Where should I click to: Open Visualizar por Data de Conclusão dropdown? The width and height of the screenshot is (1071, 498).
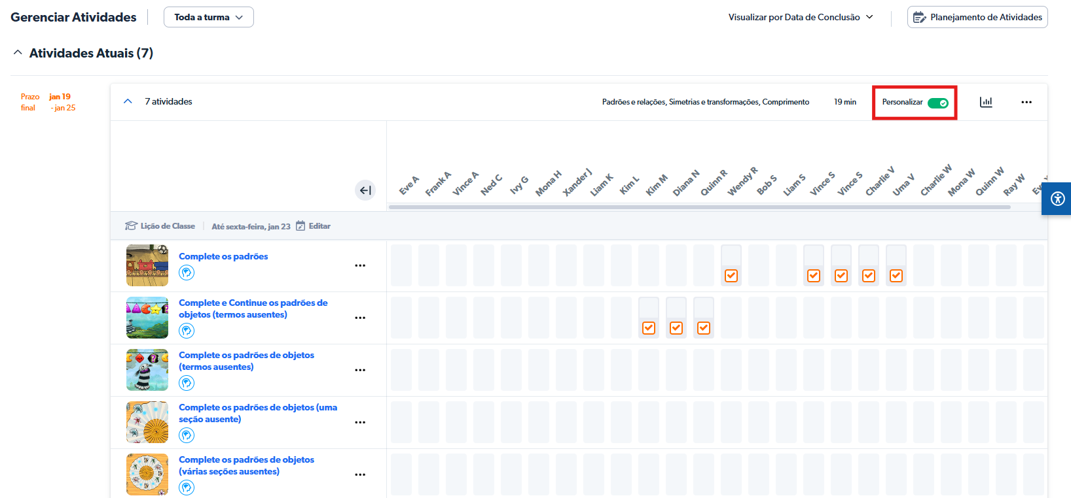click(x=800, y=17)
